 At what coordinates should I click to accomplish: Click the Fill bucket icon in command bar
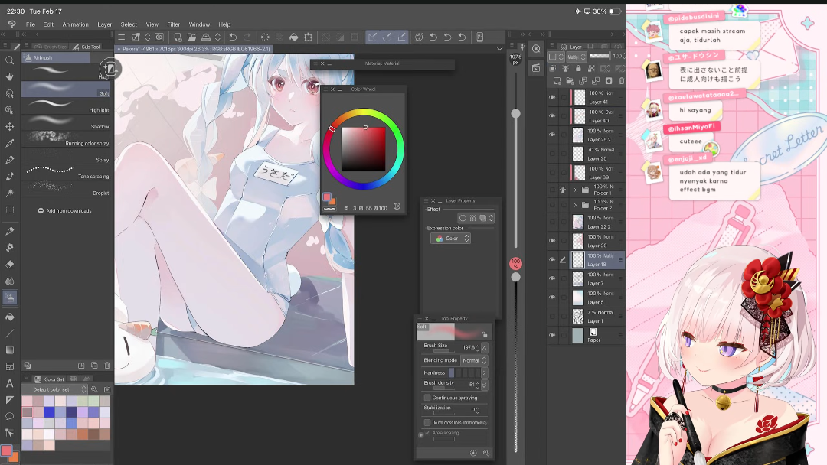click(293, 37)
